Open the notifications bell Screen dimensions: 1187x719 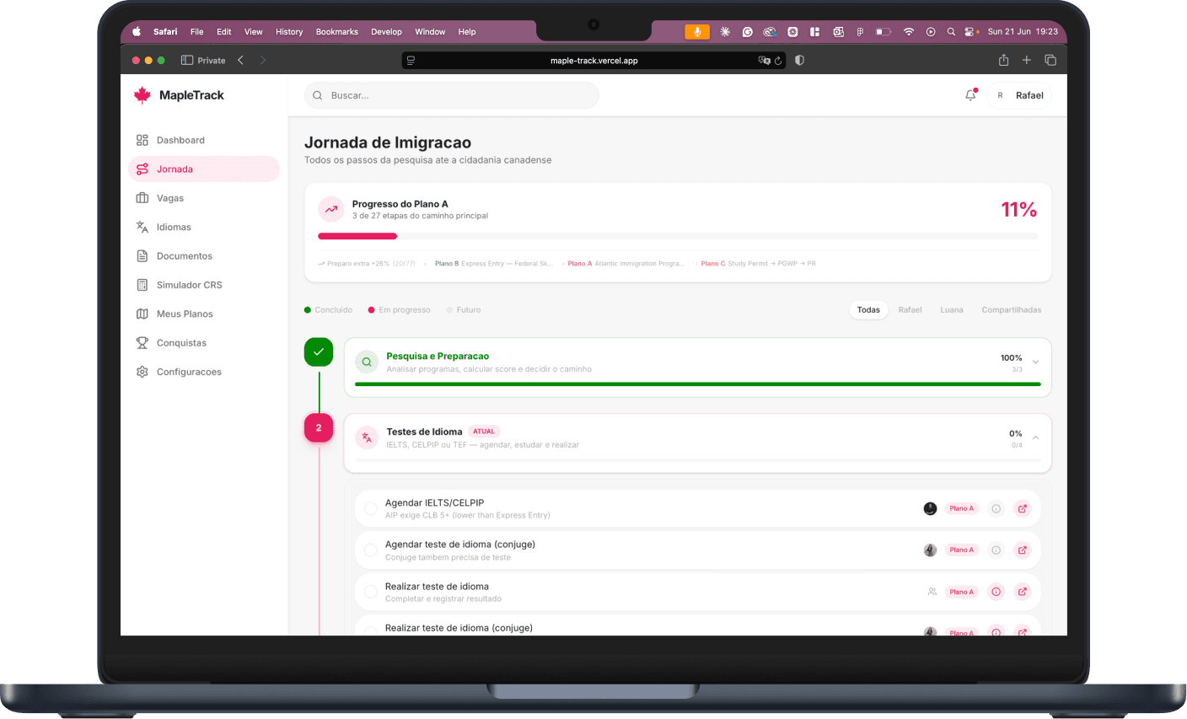tap(970, 95)
